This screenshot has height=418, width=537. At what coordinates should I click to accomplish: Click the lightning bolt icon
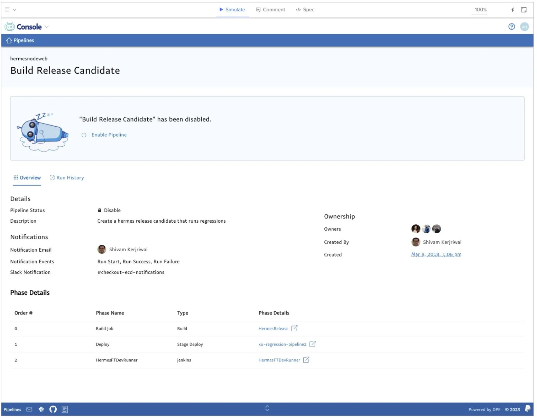coord(513,10)
